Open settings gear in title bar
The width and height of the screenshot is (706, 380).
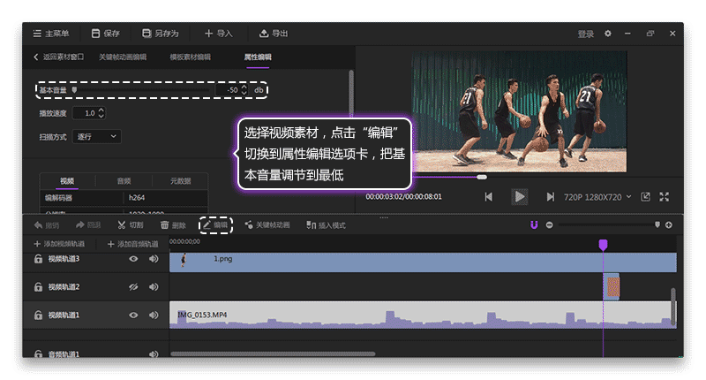608,34
